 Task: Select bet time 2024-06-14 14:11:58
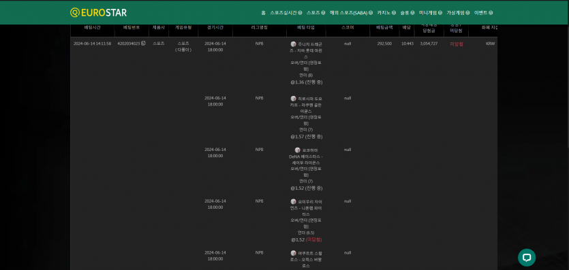point(92,44)
